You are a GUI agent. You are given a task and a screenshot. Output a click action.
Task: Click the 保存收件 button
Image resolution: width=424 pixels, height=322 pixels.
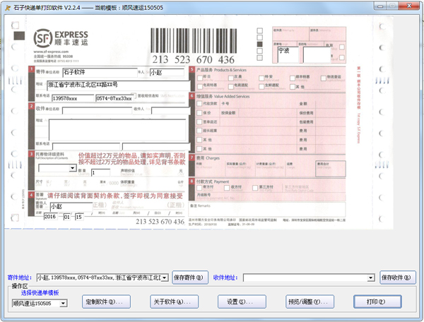397,278
